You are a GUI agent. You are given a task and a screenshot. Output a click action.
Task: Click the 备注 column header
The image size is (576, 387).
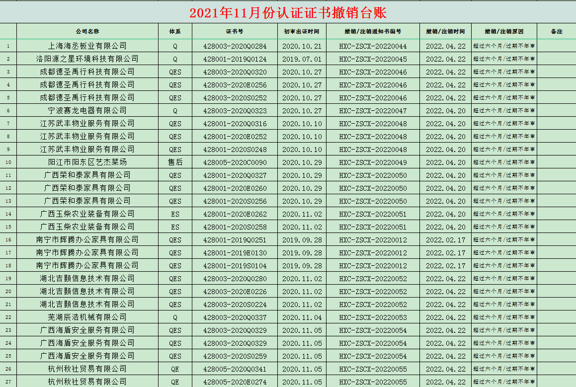pos(556,31)
